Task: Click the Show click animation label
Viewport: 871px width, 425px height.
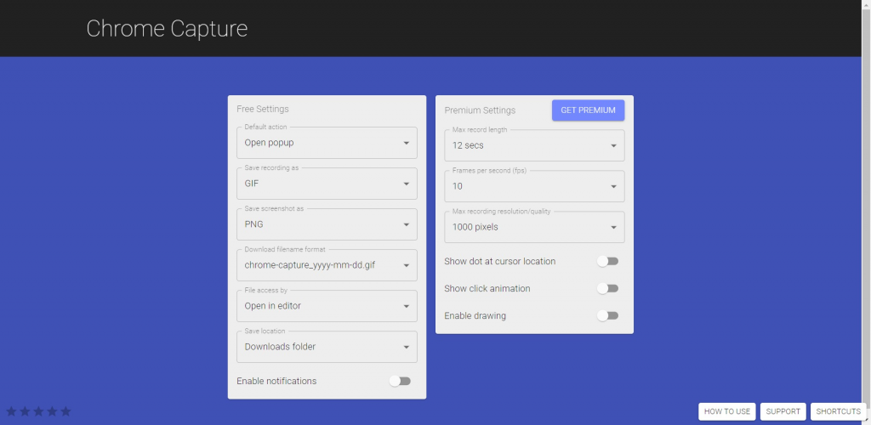Action: point(487,288)
